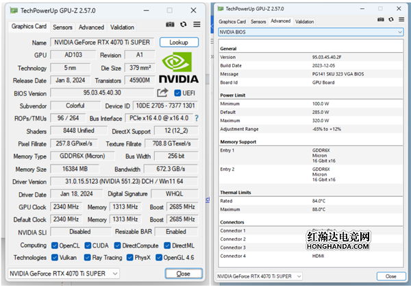Toggle the UEFI checkbox

177,93
